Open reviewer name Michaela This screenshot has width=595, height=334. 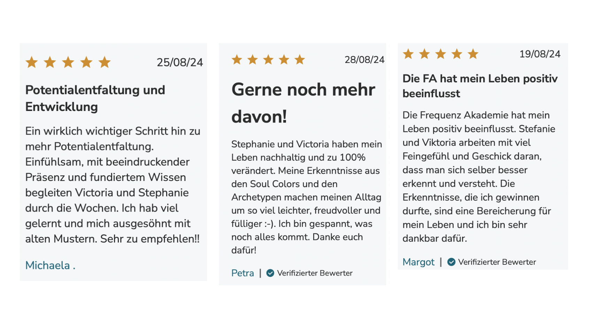[x=51, y=265]
